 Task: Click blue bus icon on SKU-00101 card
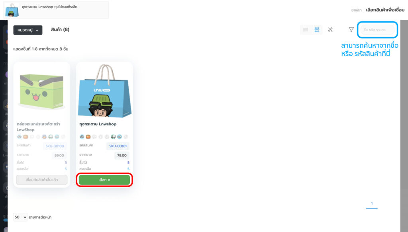click(x=120, y=136)
